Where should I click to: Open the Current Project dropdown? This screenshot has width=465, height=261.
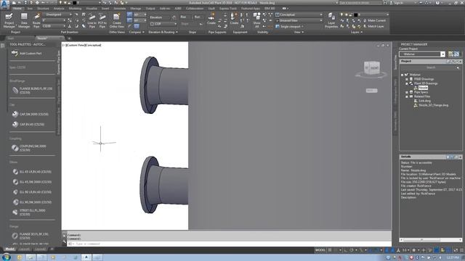422,54
